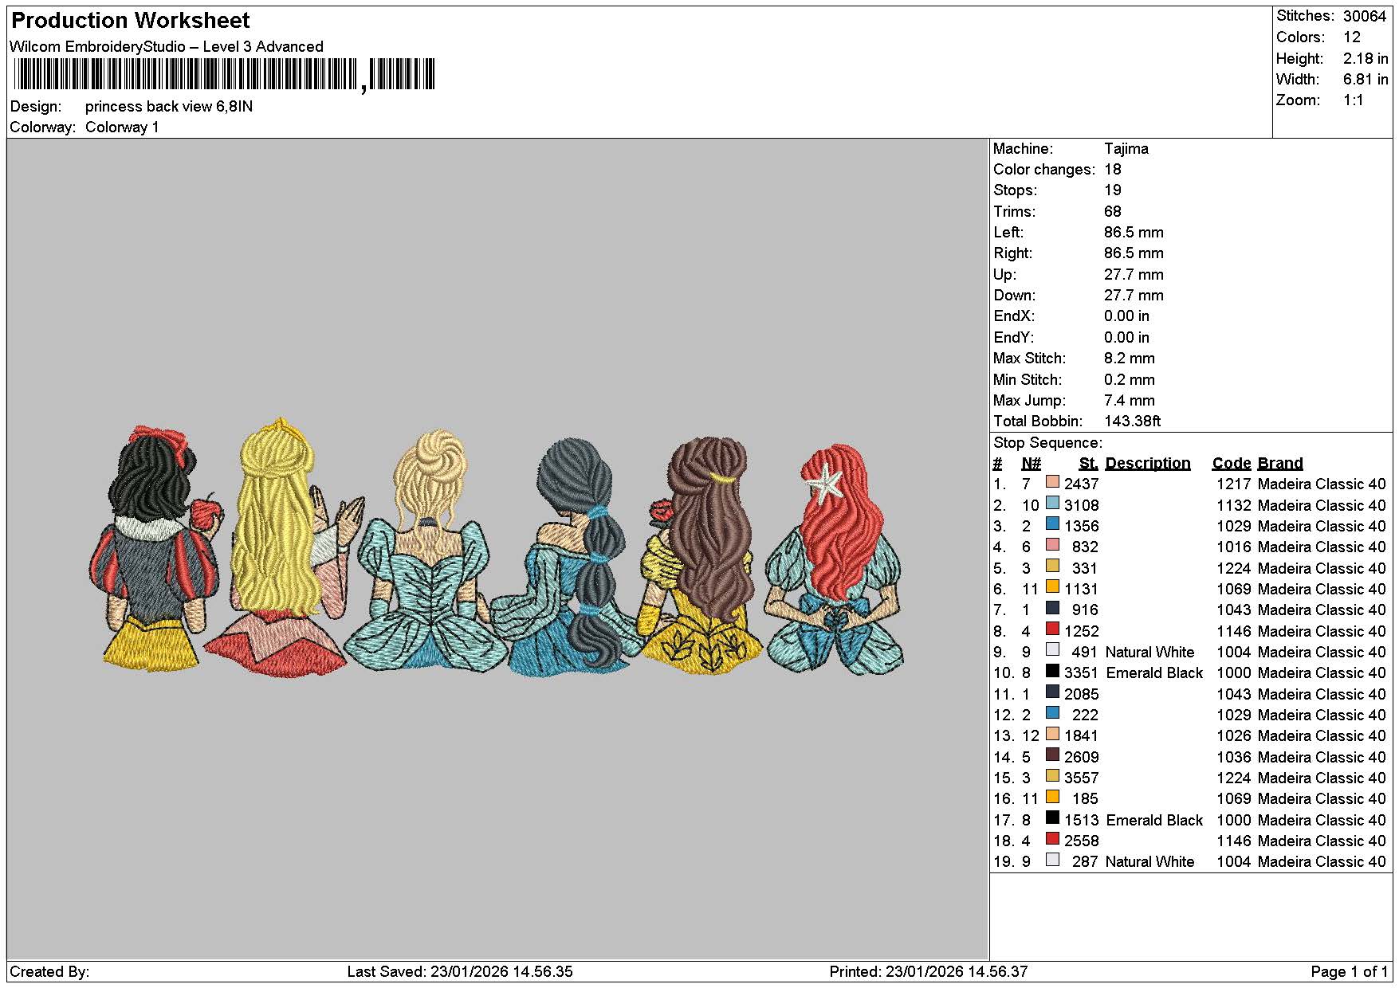This screenshot has height=988, width=1399.
Task: Click the embroidered princesses design preview
Action: click(x=496, y=546)
